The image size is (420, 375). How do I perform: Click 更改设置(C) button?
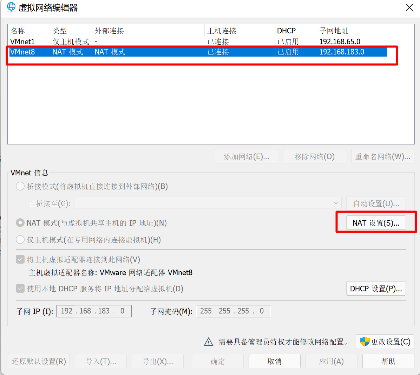385,342
